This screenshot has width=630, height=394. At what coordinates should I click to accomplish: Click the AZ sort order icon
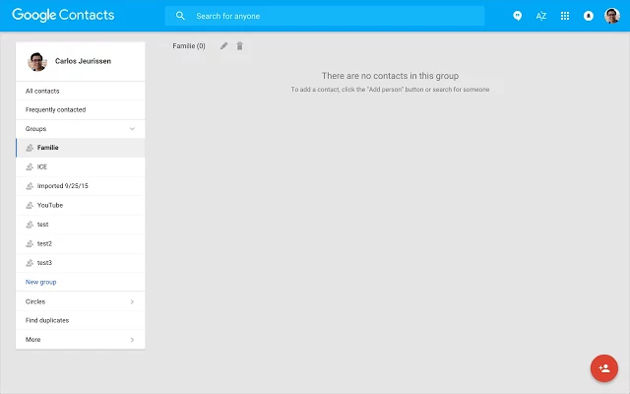tap(541, 16)
